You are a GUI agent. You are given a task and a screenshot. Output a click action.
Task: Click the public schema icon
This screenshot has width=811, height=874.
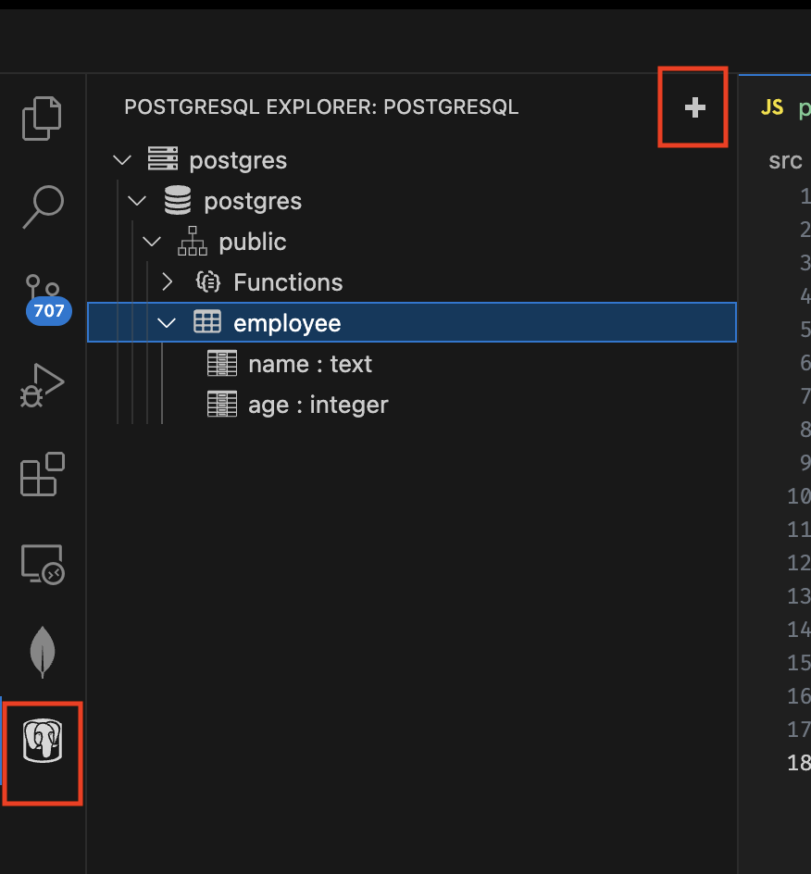[x=193, y=241]
